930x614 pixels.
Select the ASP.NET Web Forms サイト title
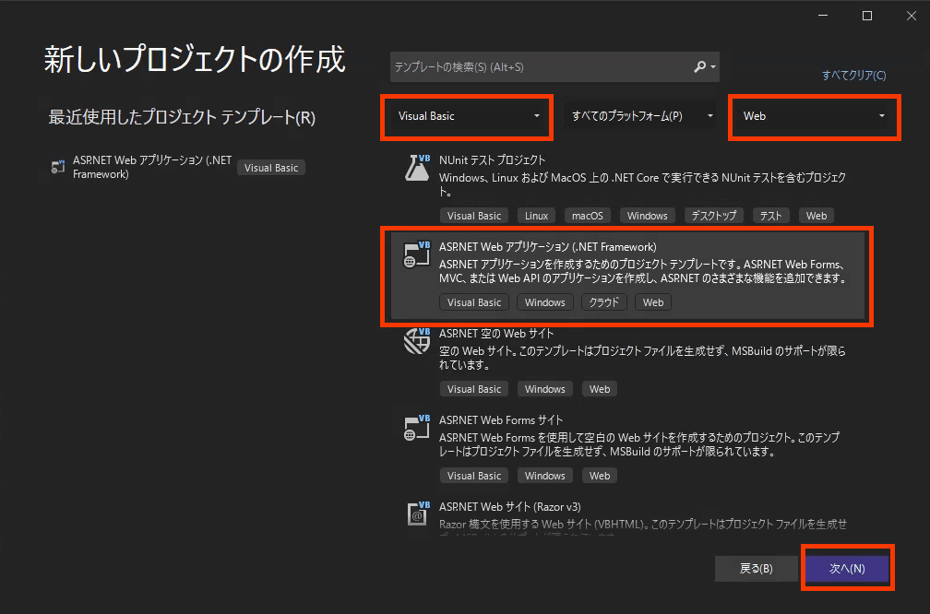501,419
